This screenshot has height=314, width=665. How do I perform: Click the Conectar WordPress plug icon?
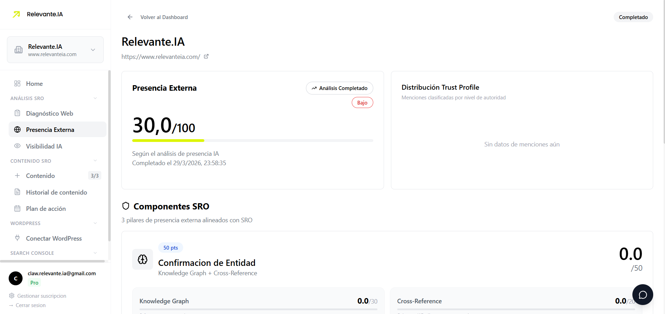(x=17, y=238)
